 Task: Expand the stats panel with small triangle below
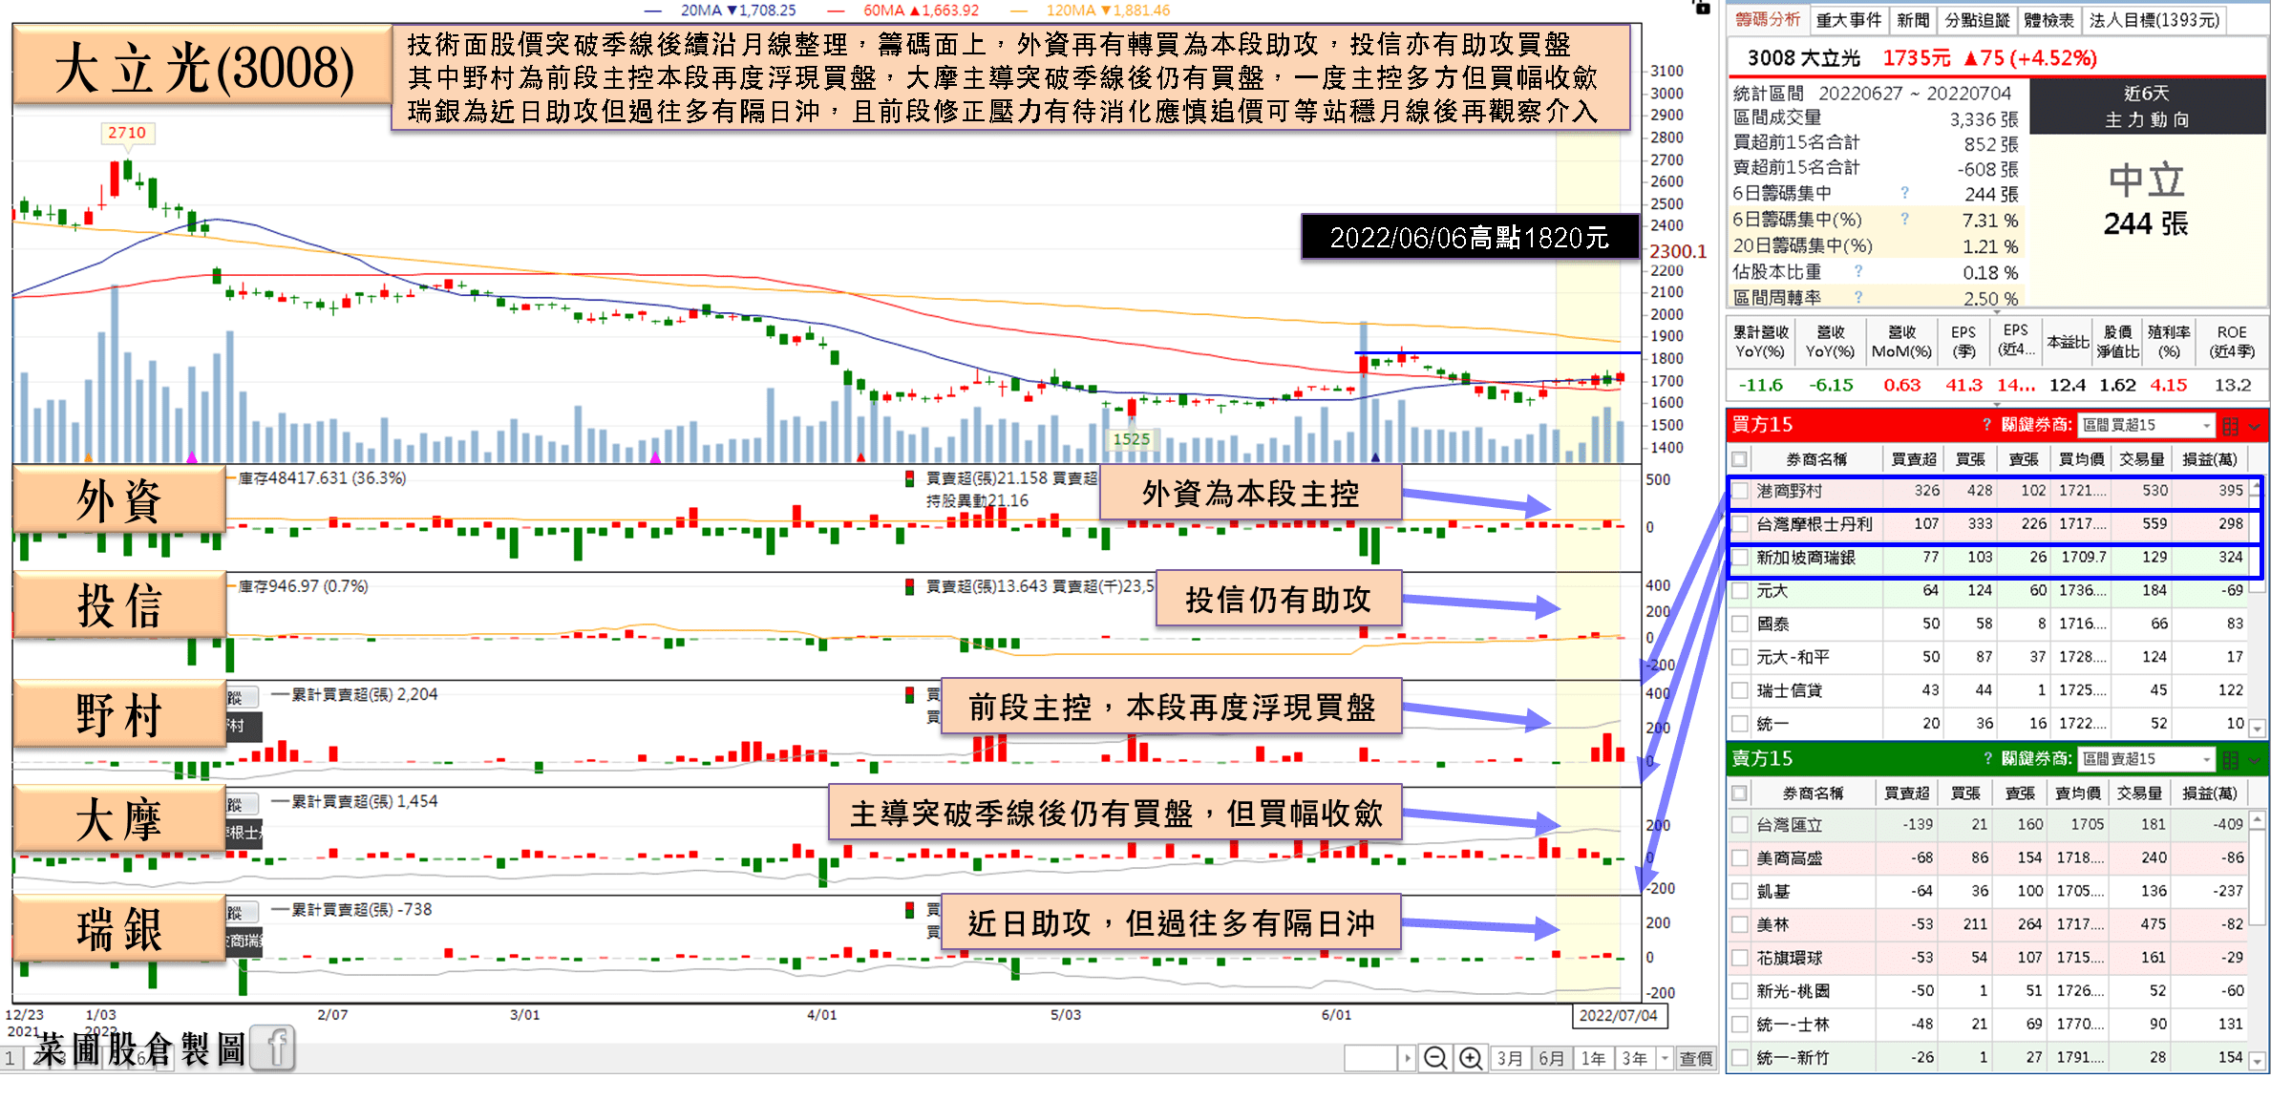coord(1996,311)
